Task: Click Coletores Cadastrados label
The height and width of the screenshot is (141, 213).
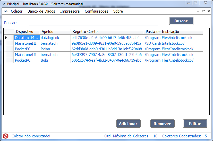Action: point(182,136)
